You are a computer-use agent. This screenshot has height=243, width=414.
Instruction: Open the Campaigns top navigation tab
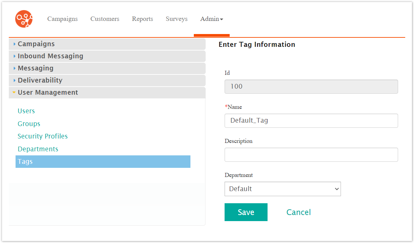coord(62,19)
